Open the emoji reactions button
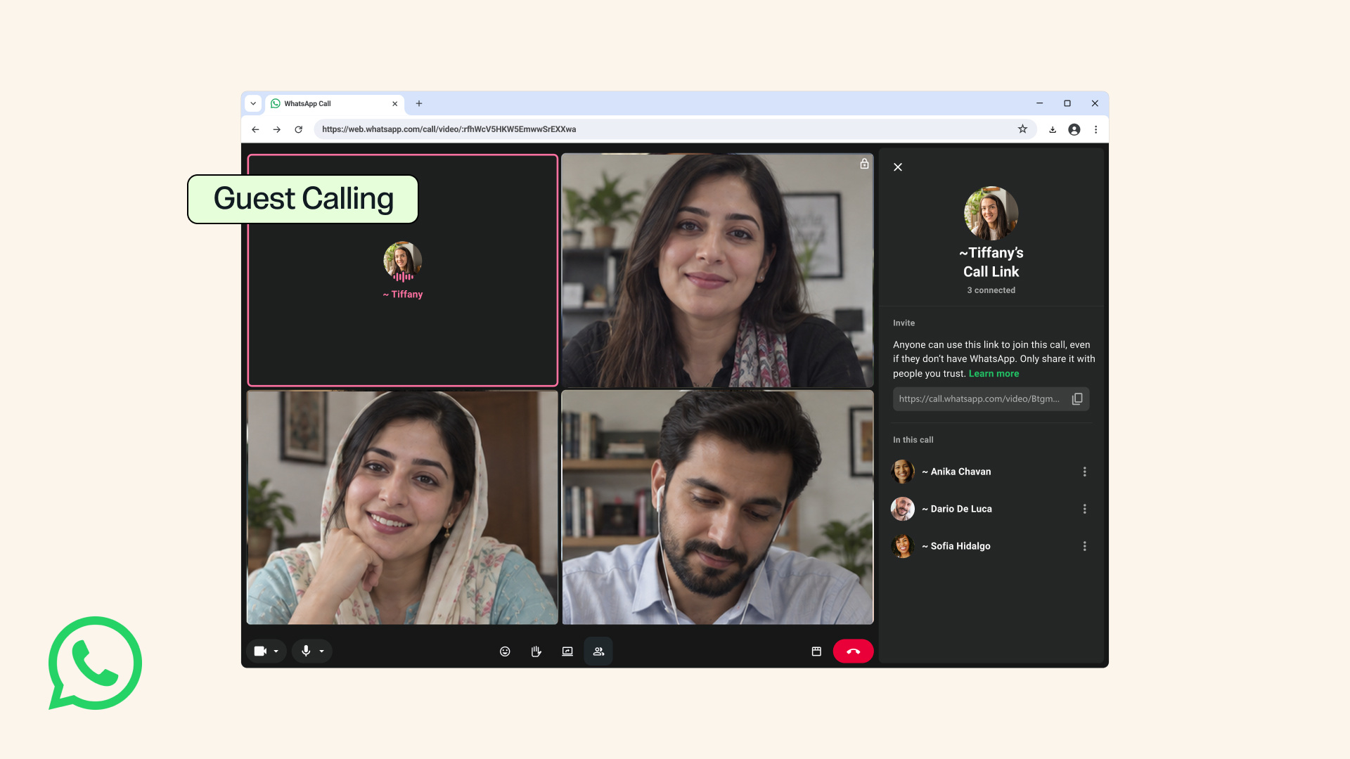 pos(505,651)
